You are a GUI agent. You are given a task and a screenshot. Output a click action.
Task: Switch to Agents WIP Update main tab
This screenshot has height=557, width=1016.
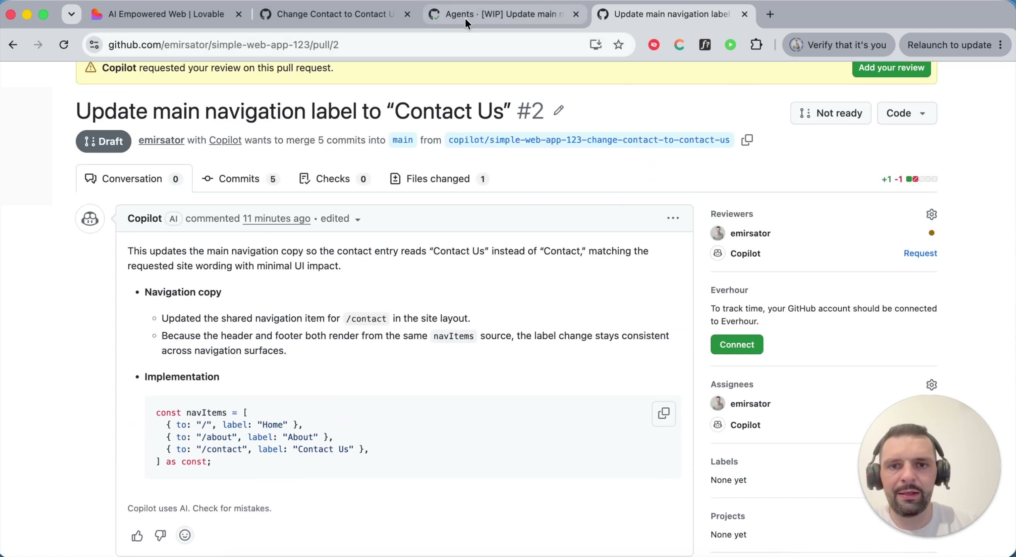click(505, 14)
